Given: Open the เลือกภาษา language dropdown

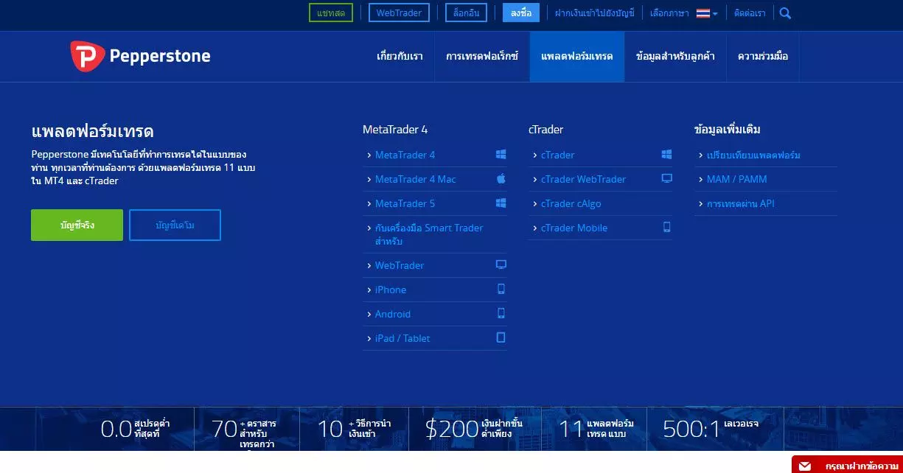Looking at the screenshot, I should click(x=684, y=13).
